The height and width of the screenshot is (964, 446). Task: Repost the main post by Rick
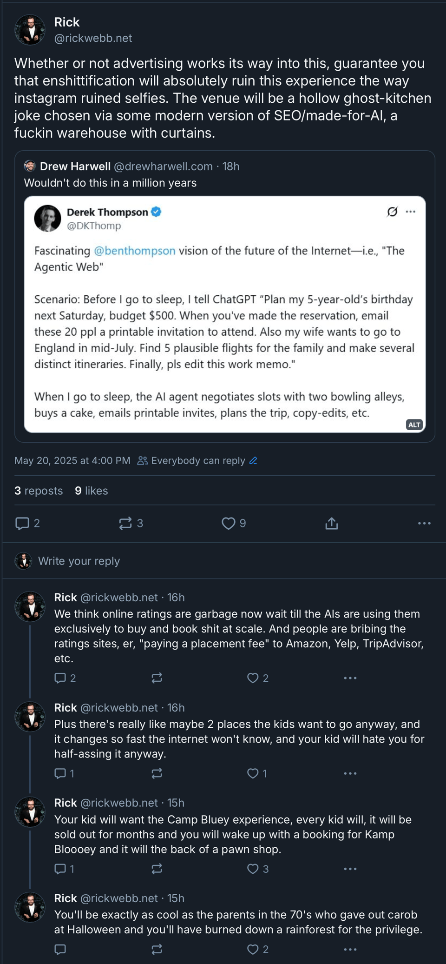125,523
